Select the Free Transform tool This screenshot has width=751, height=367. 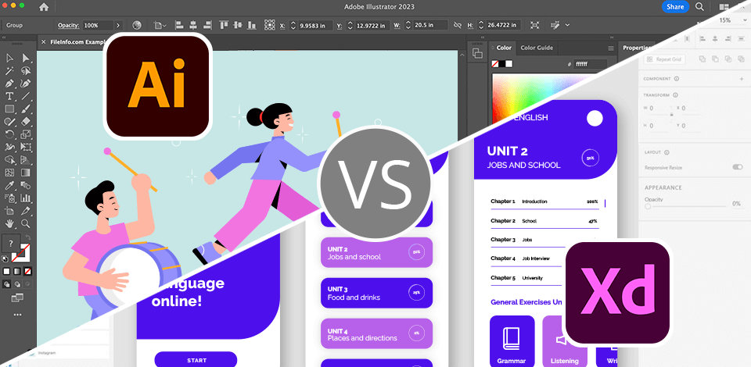pyautogui.click(x=26, y=147)
